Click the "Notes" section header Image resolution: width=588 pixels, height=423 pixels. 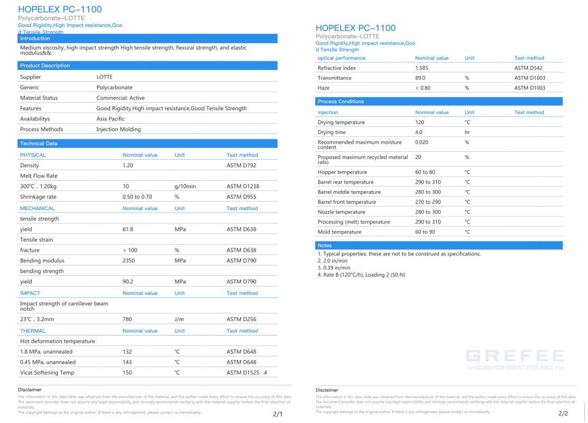(439, 245)
